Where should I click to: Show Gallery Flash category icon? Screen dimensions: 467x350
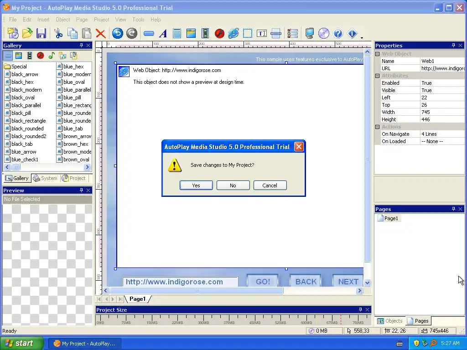[41, 55]
